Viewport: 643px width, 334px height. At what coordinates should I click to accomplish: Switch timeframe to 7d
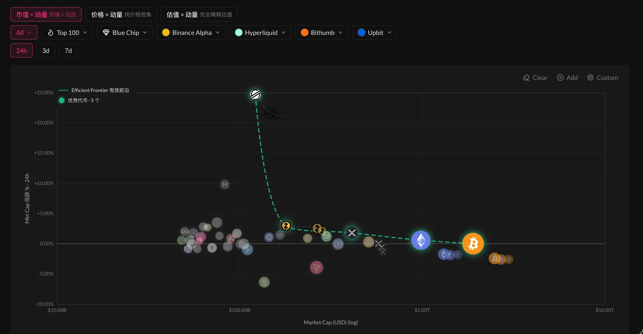click(68, 50)
